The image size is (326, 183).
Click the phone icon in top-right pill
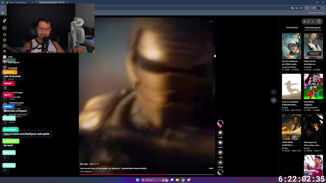point(308,22)
